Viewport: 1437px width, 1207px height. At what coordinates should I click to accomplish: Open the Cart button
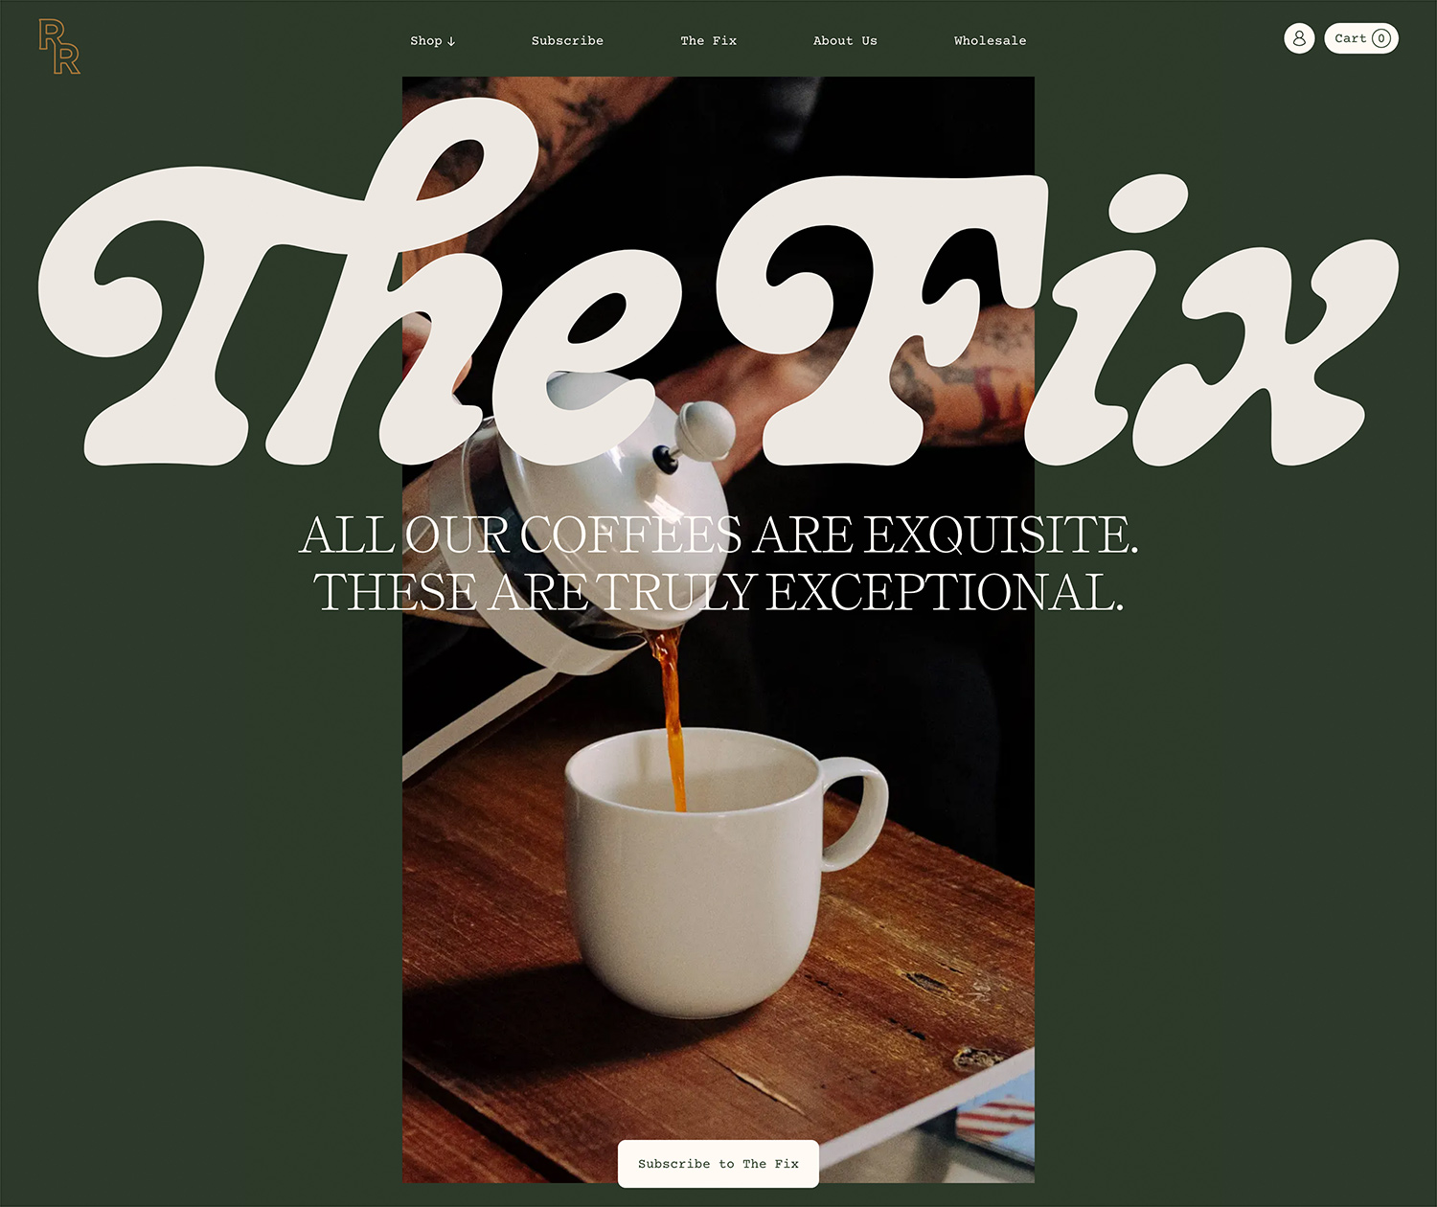[1361, 38]
